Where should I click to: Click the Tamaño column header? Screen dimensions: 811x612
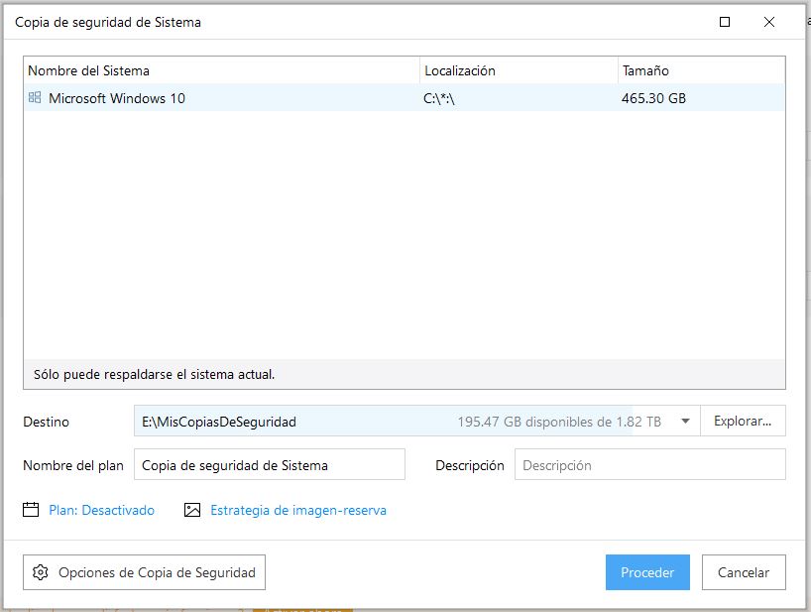(645, 70)
